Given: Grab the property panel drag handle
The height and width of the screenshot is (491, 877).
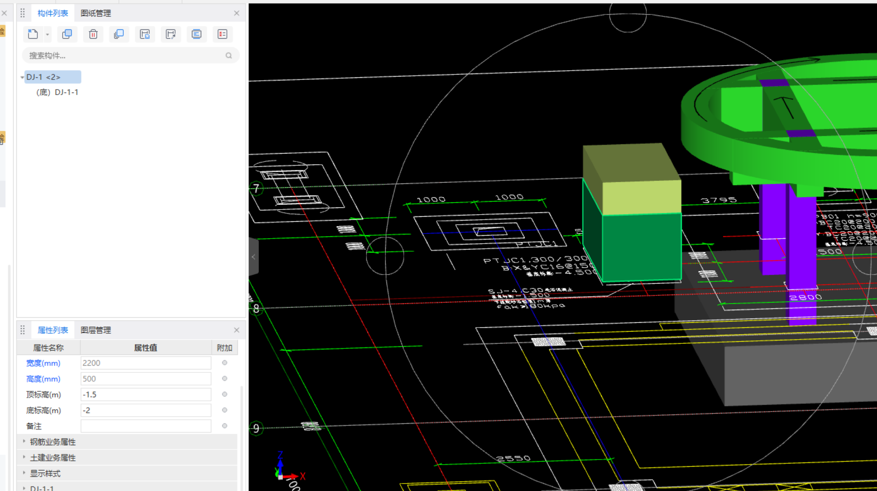Looking at the screenshot, I should click(x=23, y=330).
